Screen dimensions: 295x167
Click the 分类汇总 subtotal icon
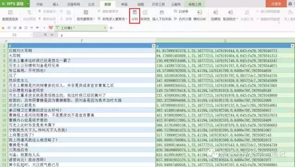click(247, 12)
